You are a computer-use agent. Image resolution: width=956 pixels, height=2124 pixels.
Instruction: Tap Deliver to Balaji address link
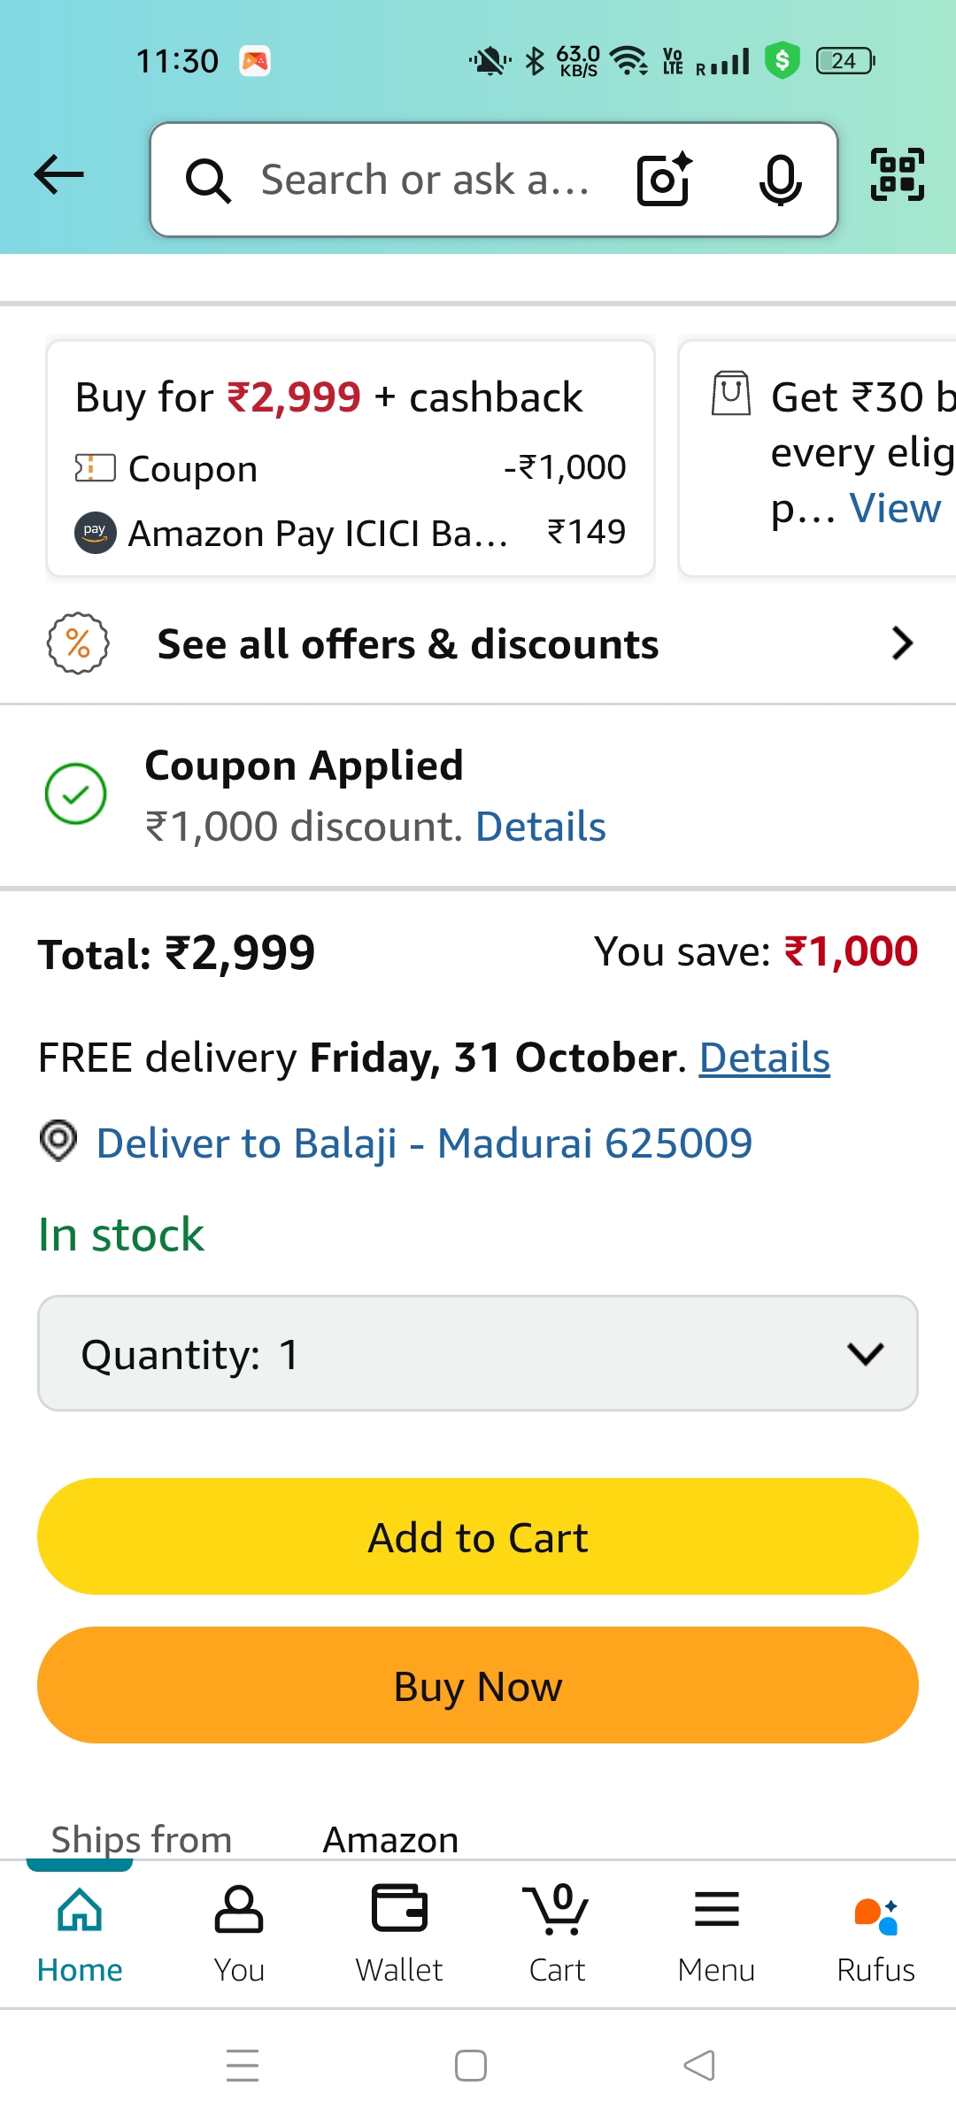tap(424, 1143)
